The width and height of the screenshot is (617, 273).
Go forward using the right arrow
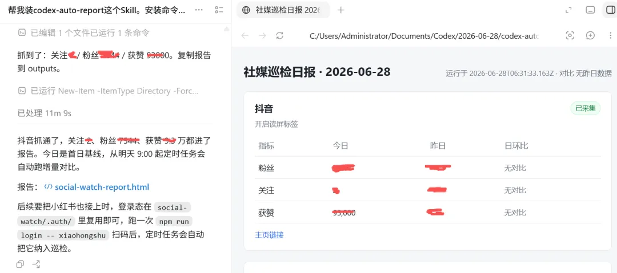click(x=262, y=36)
